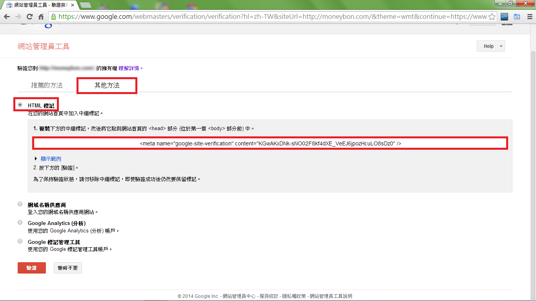Reload the current page
Viewport: 536px width, 301px height.
click(x=29, y=16)
